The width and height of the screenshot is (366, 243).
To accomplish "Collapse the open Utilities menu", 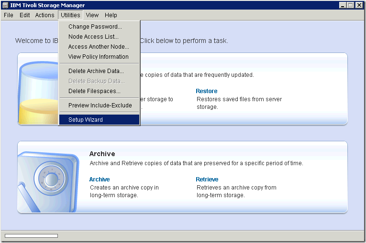I will coord(70,15).
